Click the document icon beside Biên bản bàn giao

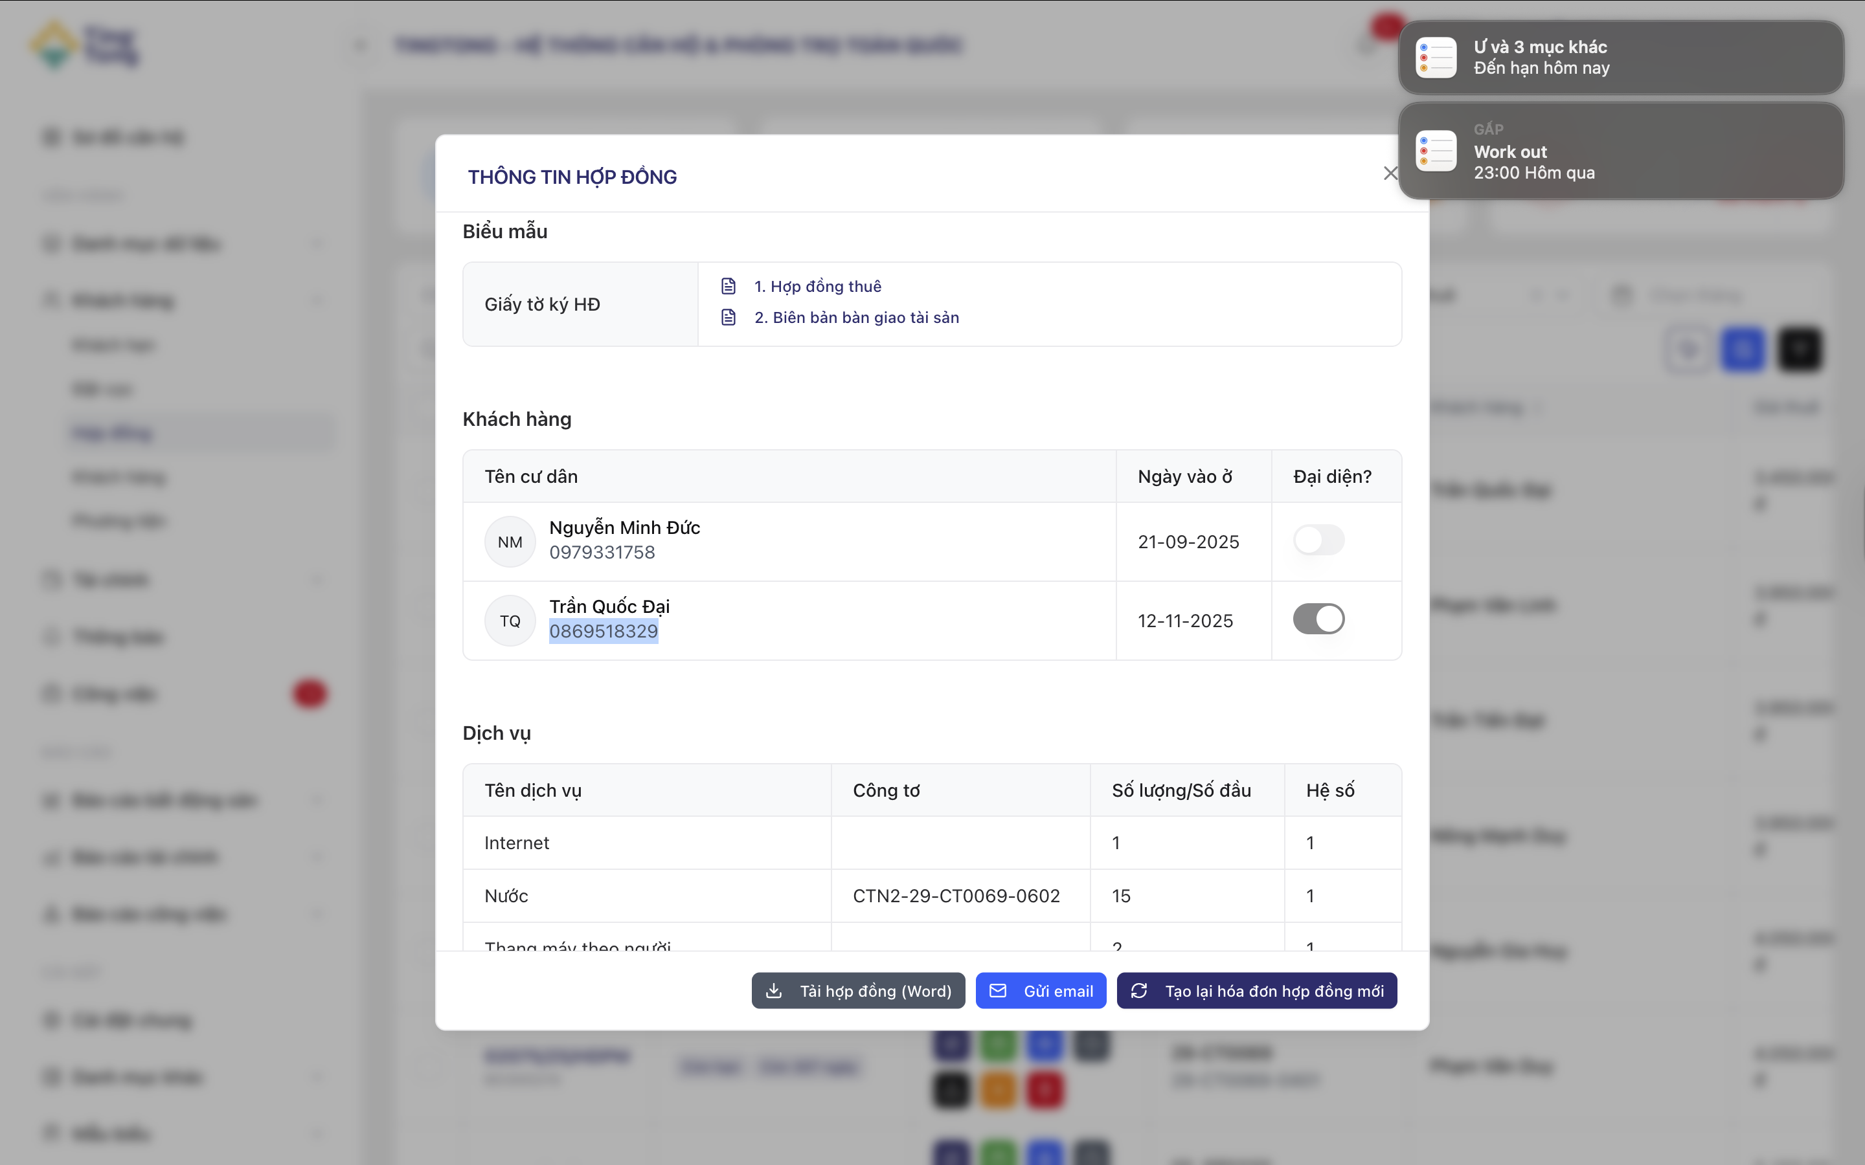point(729,317)
